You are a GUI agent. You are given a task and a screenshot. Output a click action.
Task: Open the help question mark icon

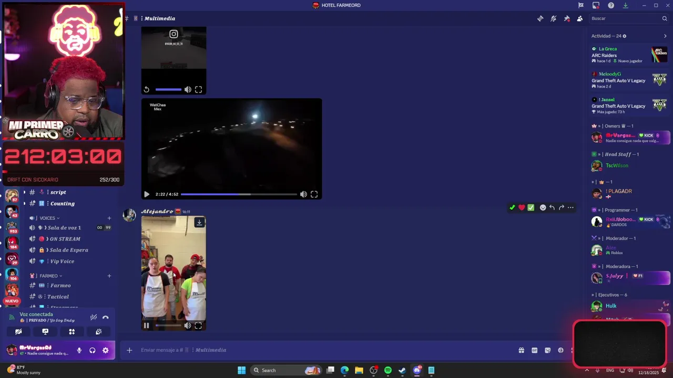(x=611, y=5)
